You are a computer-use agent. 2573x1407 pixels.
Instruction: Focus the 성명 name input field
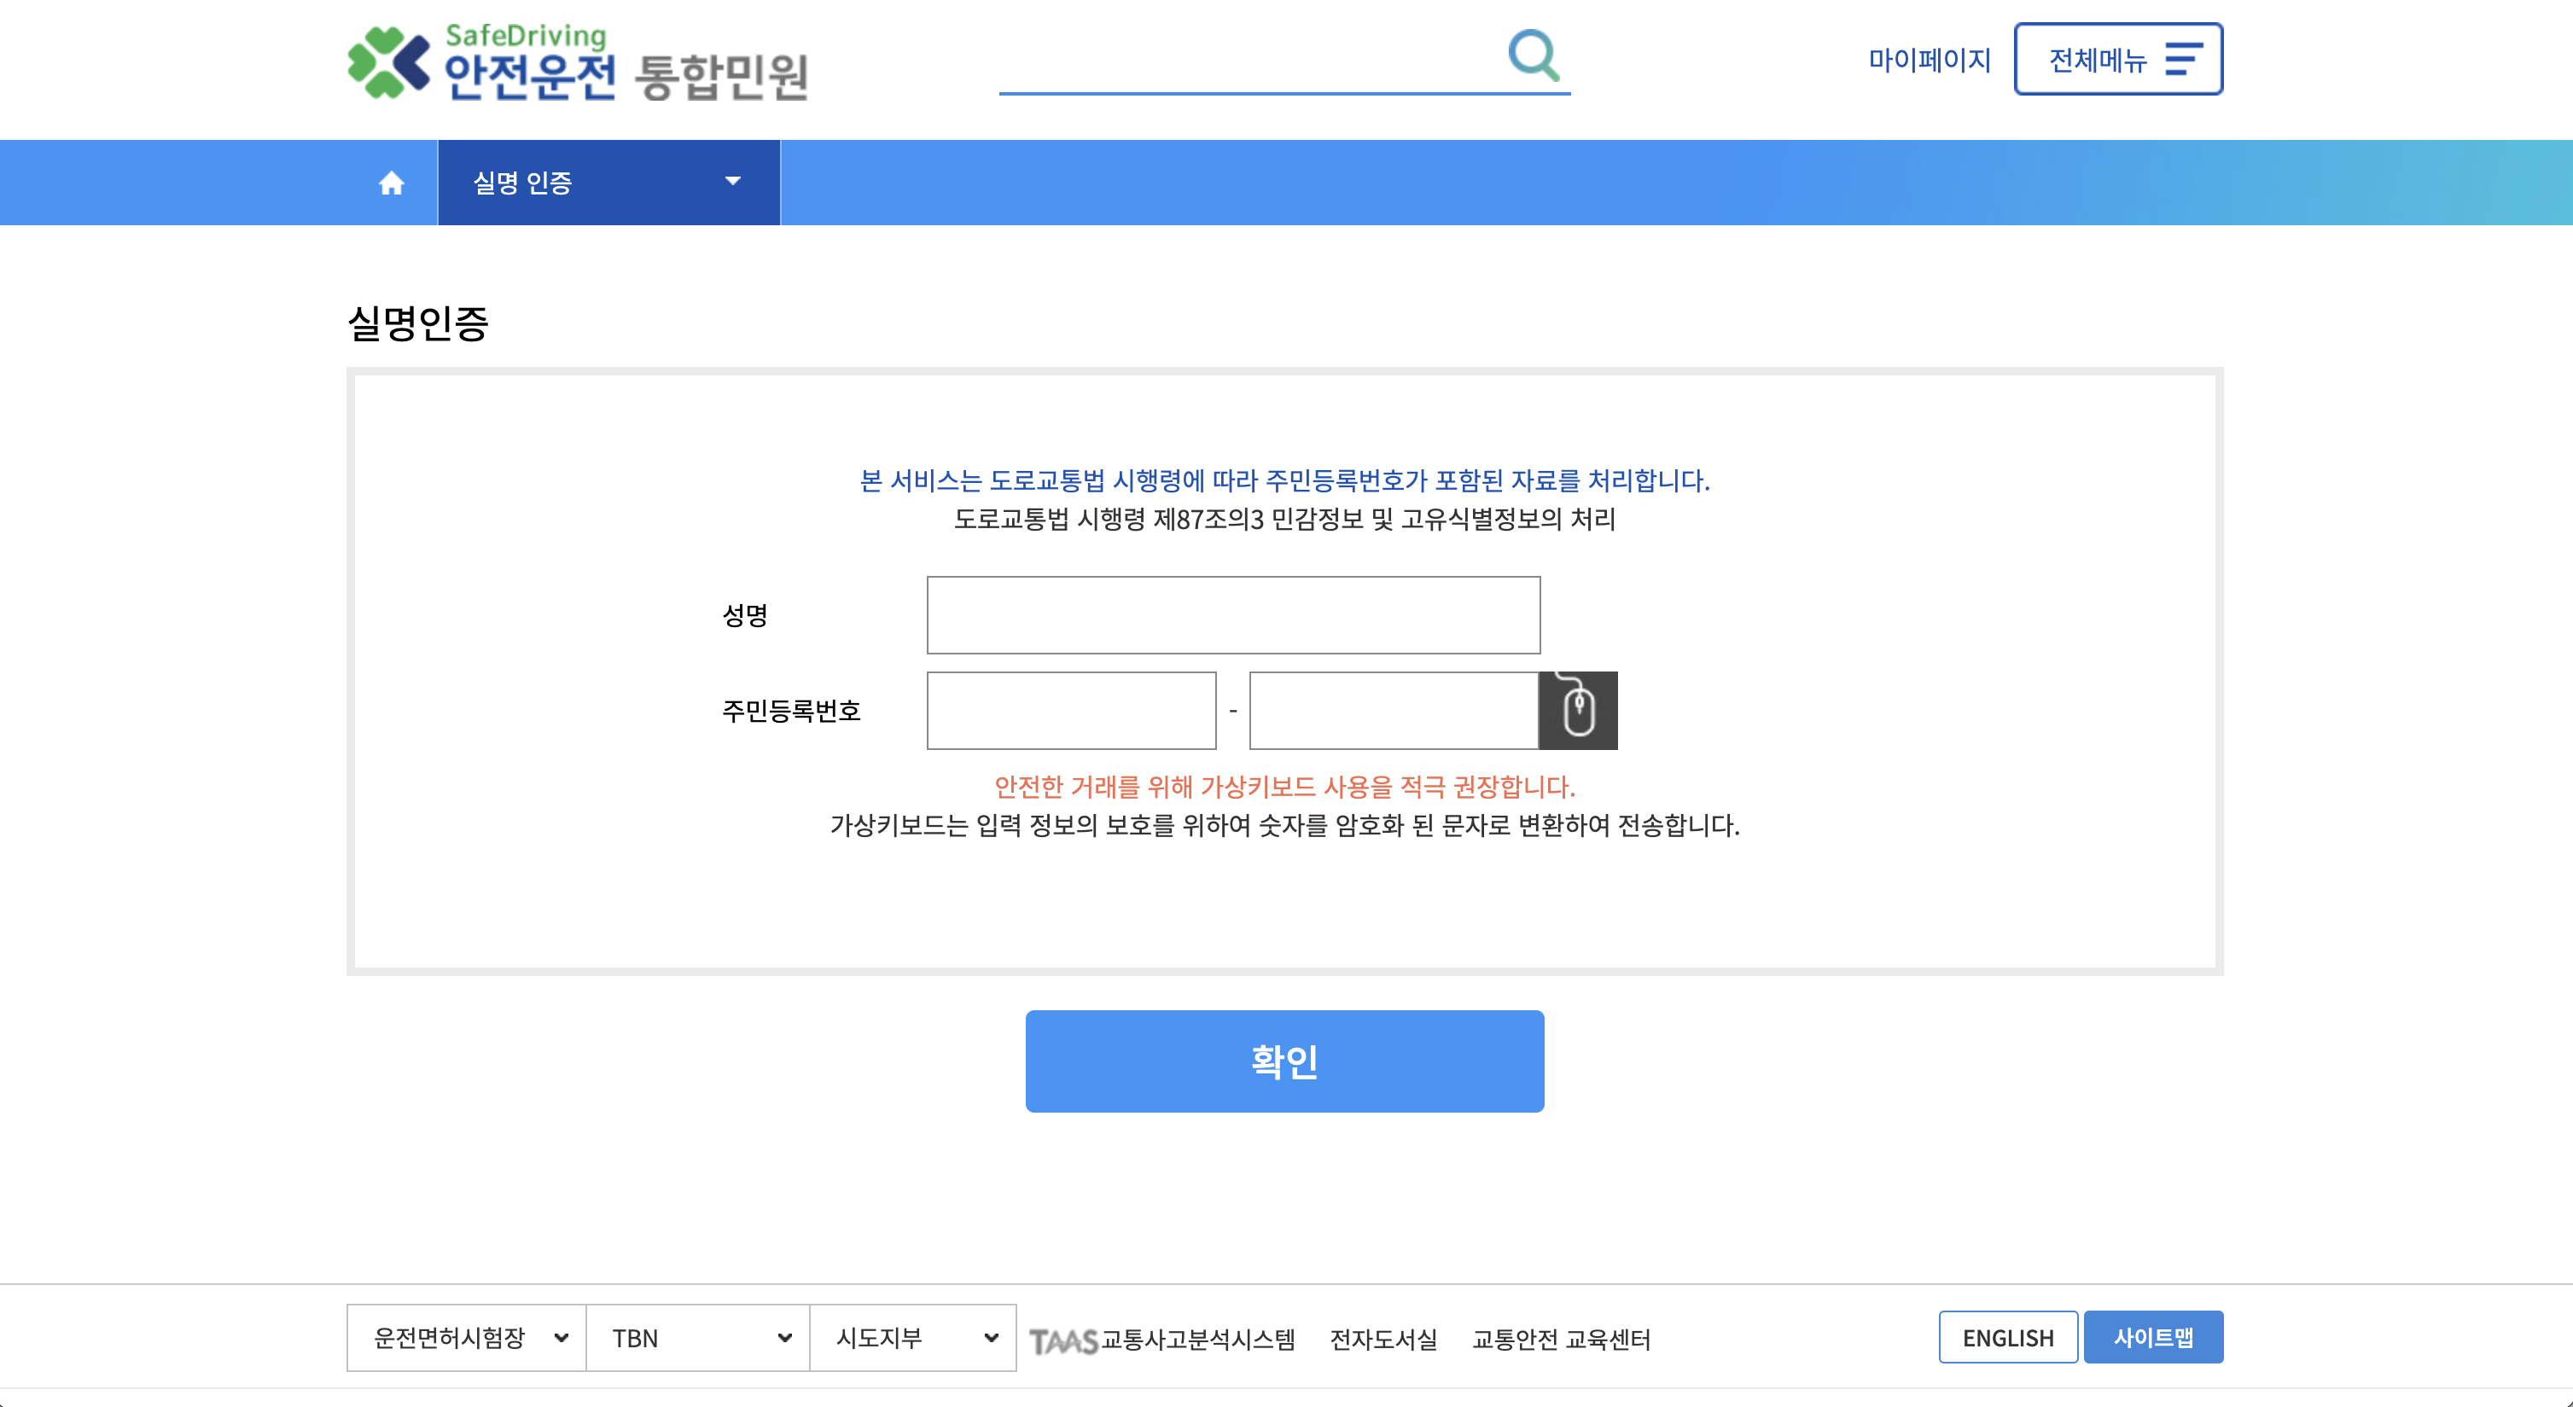[1232, 615]
